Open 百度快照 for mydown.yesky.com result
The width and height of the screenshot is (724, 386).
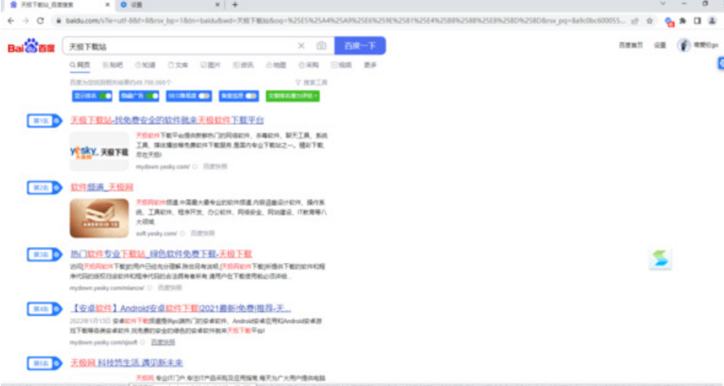pos(215,166)
